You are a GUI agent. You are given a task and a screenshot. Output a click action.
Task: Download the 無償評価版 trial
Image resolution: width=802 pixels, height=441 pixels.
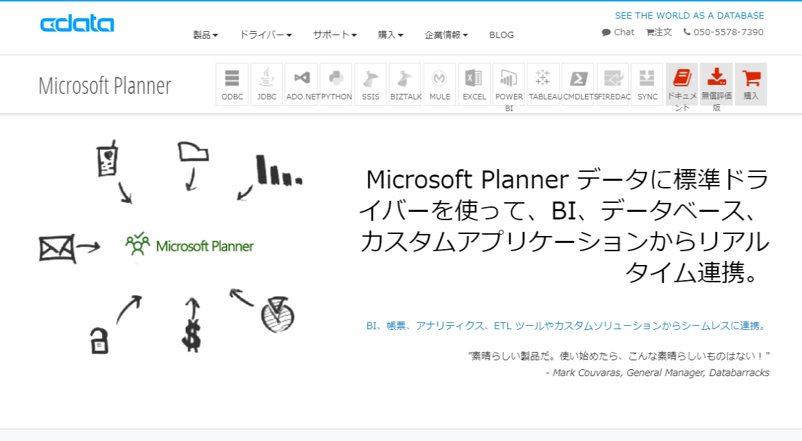pyautogui.click(x=716, y=84)
